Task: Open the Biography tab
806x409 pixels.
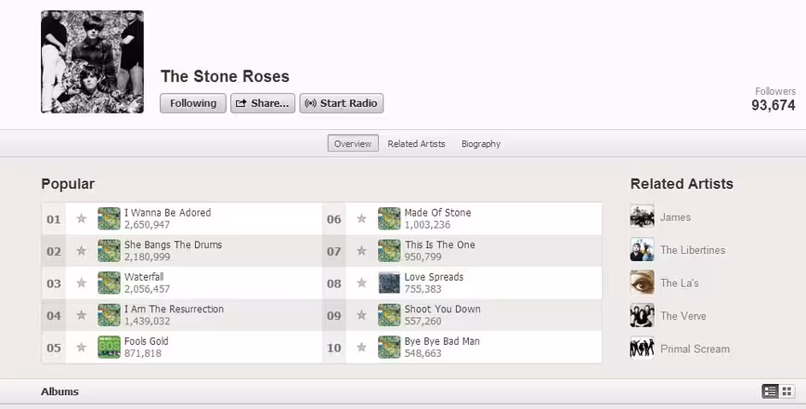Action: point(481,143)
